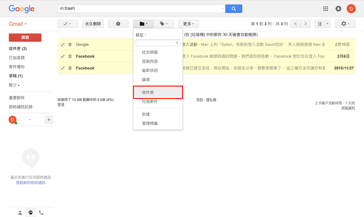Open the Gmail product switcher dropdown

click(x=18, y=24)
